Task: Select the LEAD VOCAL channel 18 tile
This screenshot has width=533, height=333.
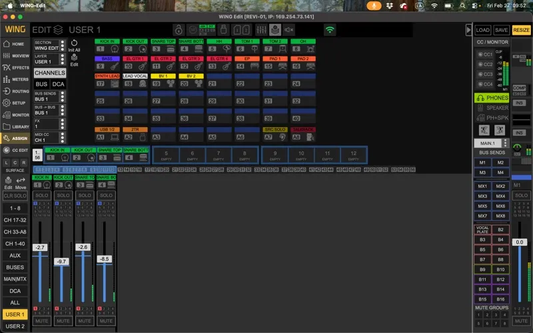Action: click(135, 81)
